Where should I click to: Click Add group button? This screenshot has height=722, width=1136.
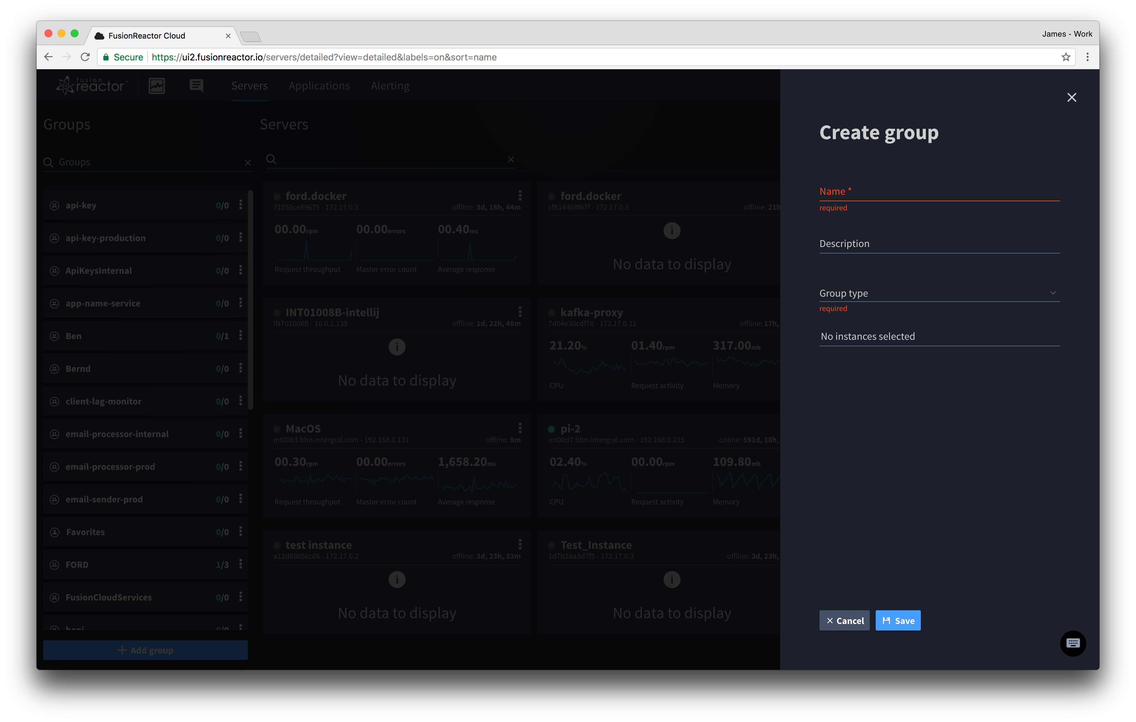pos(145,650)
